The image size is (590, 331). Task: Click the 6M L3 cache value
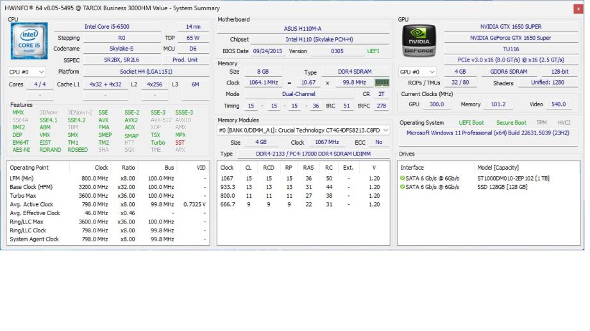pos(196,84)
